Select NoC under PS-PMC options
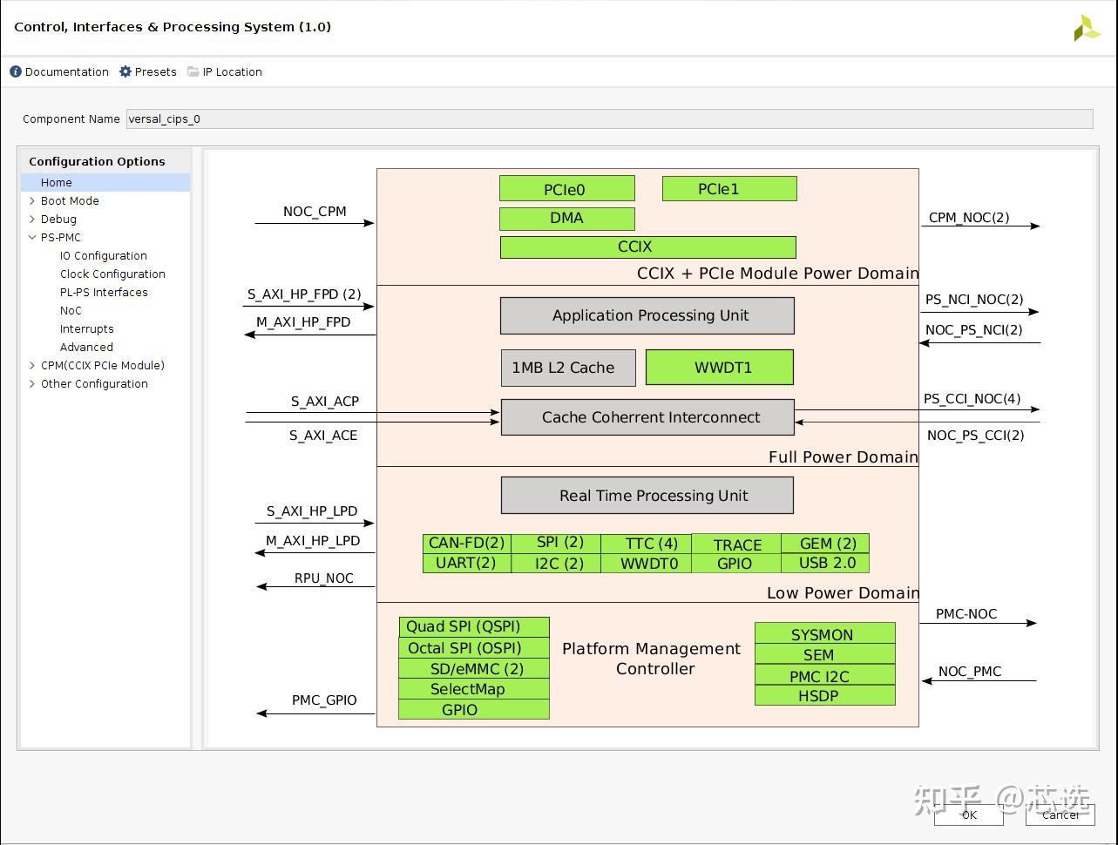The height and width of the screenshot is (845, 1118). tap(71, 310)
